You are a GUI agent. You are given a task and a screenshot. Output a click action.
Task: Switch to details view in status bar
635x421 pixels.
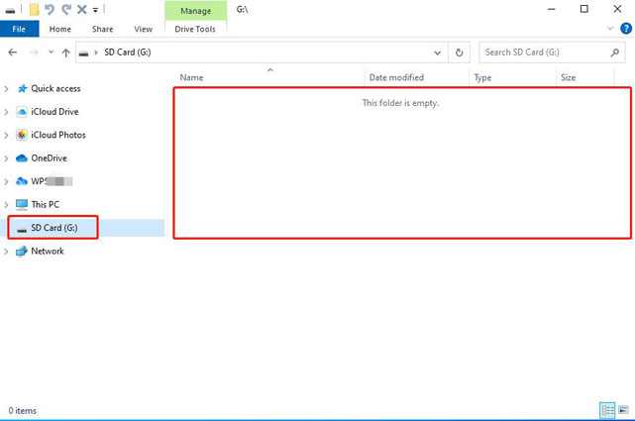tap(606, 410)
